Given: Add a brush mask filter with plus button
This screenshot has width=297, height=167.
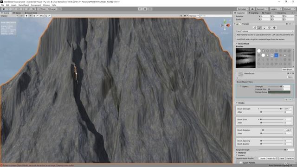Looking at the screenshot, I should click(x=286, y=100).
